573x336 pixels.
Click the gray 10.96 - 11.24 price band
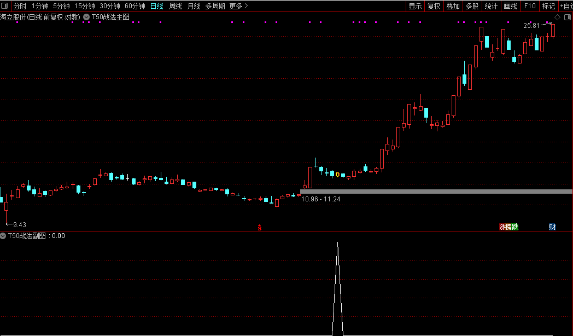(x=436, y=191)
